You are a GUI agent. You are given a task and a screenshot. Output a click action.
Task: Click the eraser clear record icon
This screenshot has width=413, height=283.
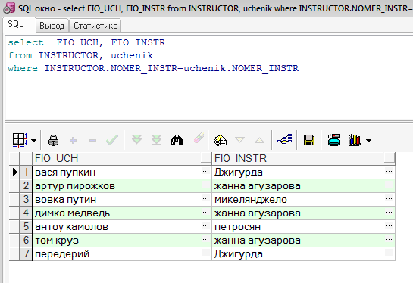(199, 138)
